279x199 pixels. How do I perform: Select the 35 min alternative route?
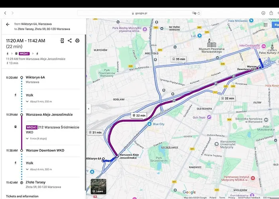coord(178,59)
